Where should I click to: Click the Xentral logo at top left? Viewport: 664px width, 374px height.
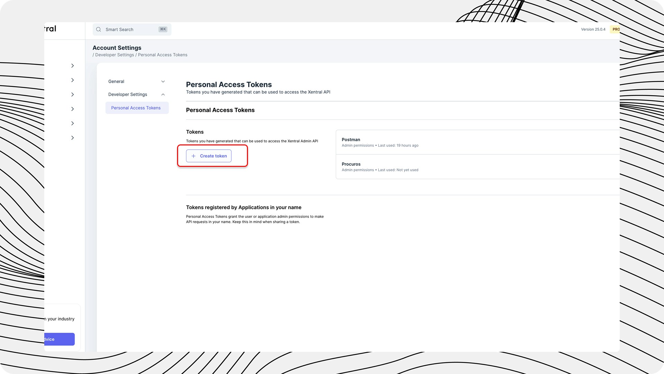click(x=50, y=29)
